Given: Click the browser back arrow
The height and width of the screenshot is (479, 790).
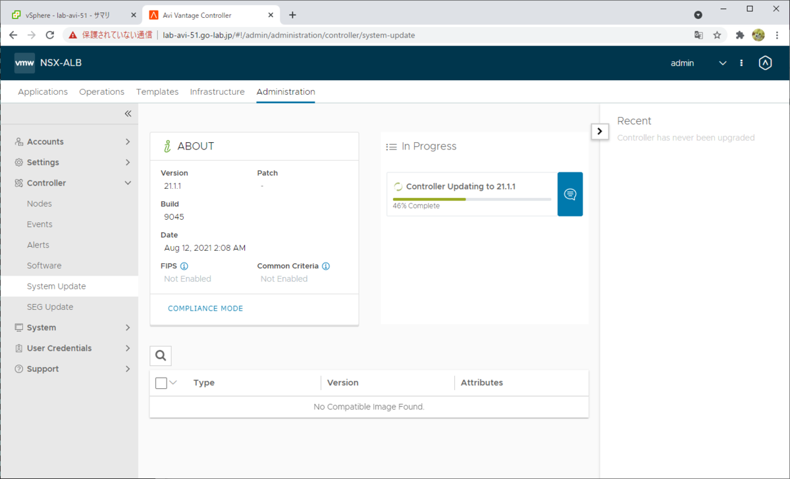Looking at the screenshot, I should (13, 35).
